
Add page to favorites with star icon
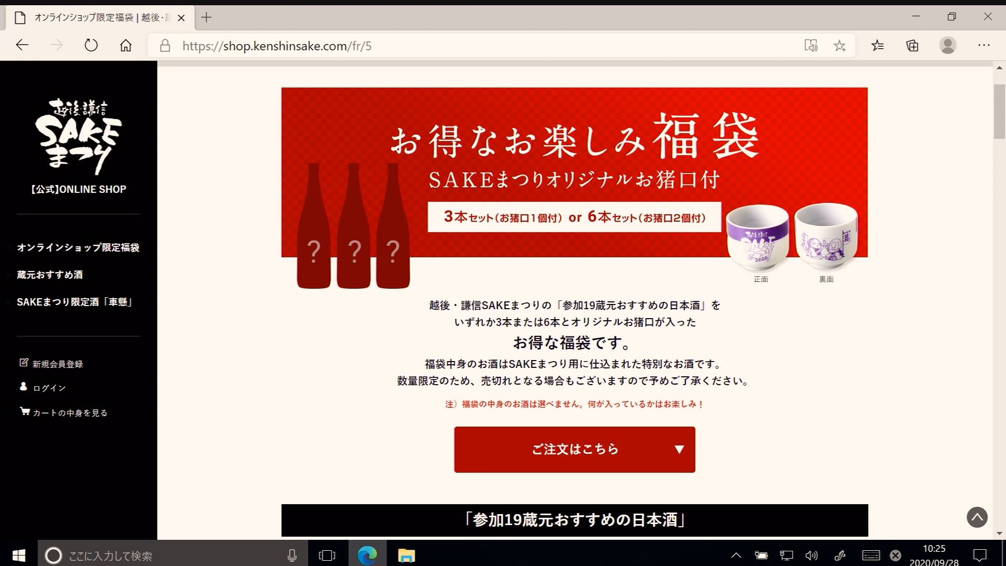click(x=839, y=46)
